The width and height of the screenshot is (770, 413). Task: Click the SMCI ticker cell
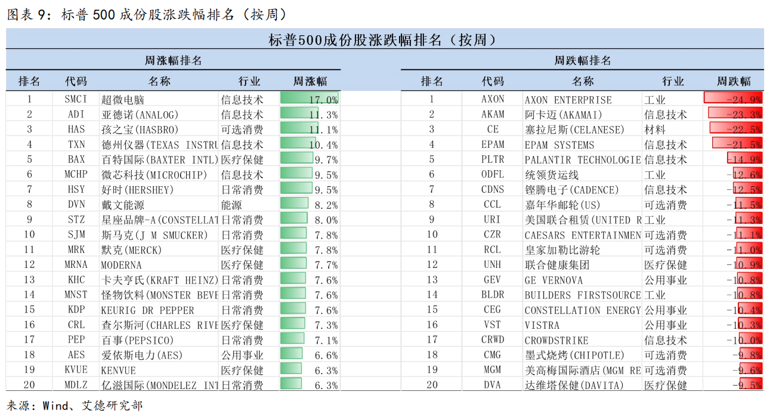[76, 99]
